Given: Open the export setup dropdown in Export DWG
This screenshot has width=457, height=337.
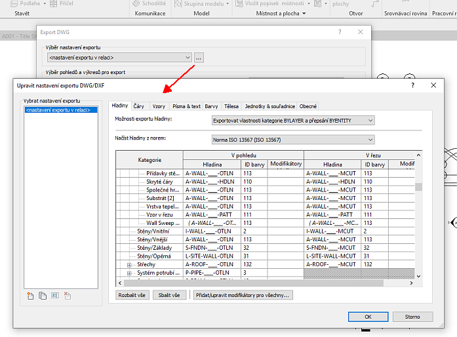Looking at the screenshot, I should pos(119,58).
